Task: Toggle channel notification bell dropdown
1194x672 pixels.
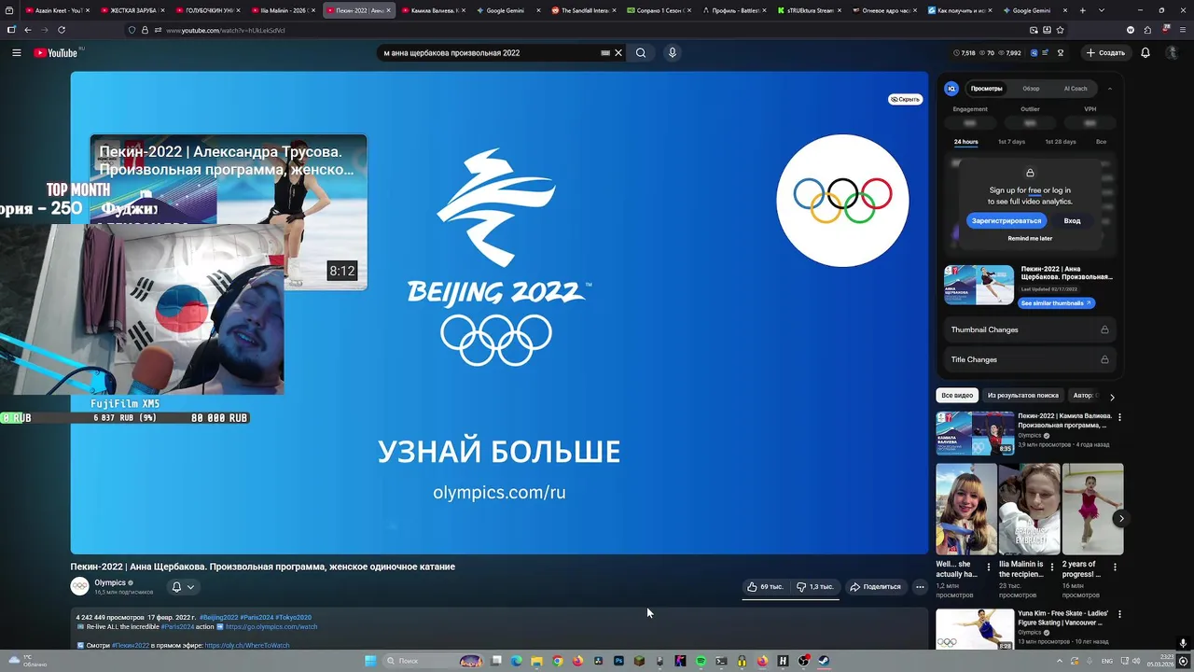Action: point(183,587)
